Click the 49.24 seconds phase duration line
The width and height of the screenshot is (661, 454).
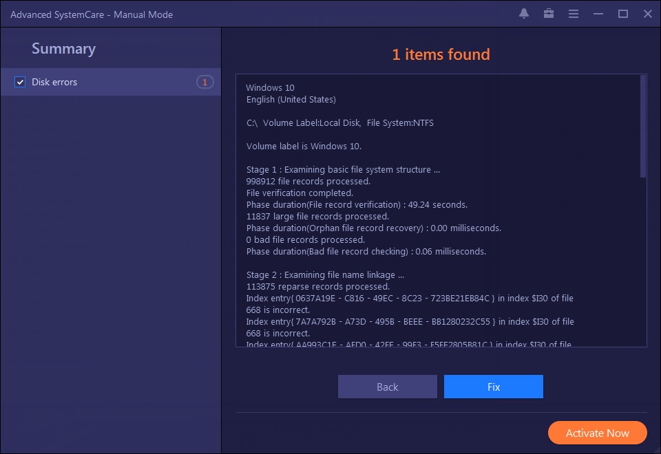tap(357, 205)
